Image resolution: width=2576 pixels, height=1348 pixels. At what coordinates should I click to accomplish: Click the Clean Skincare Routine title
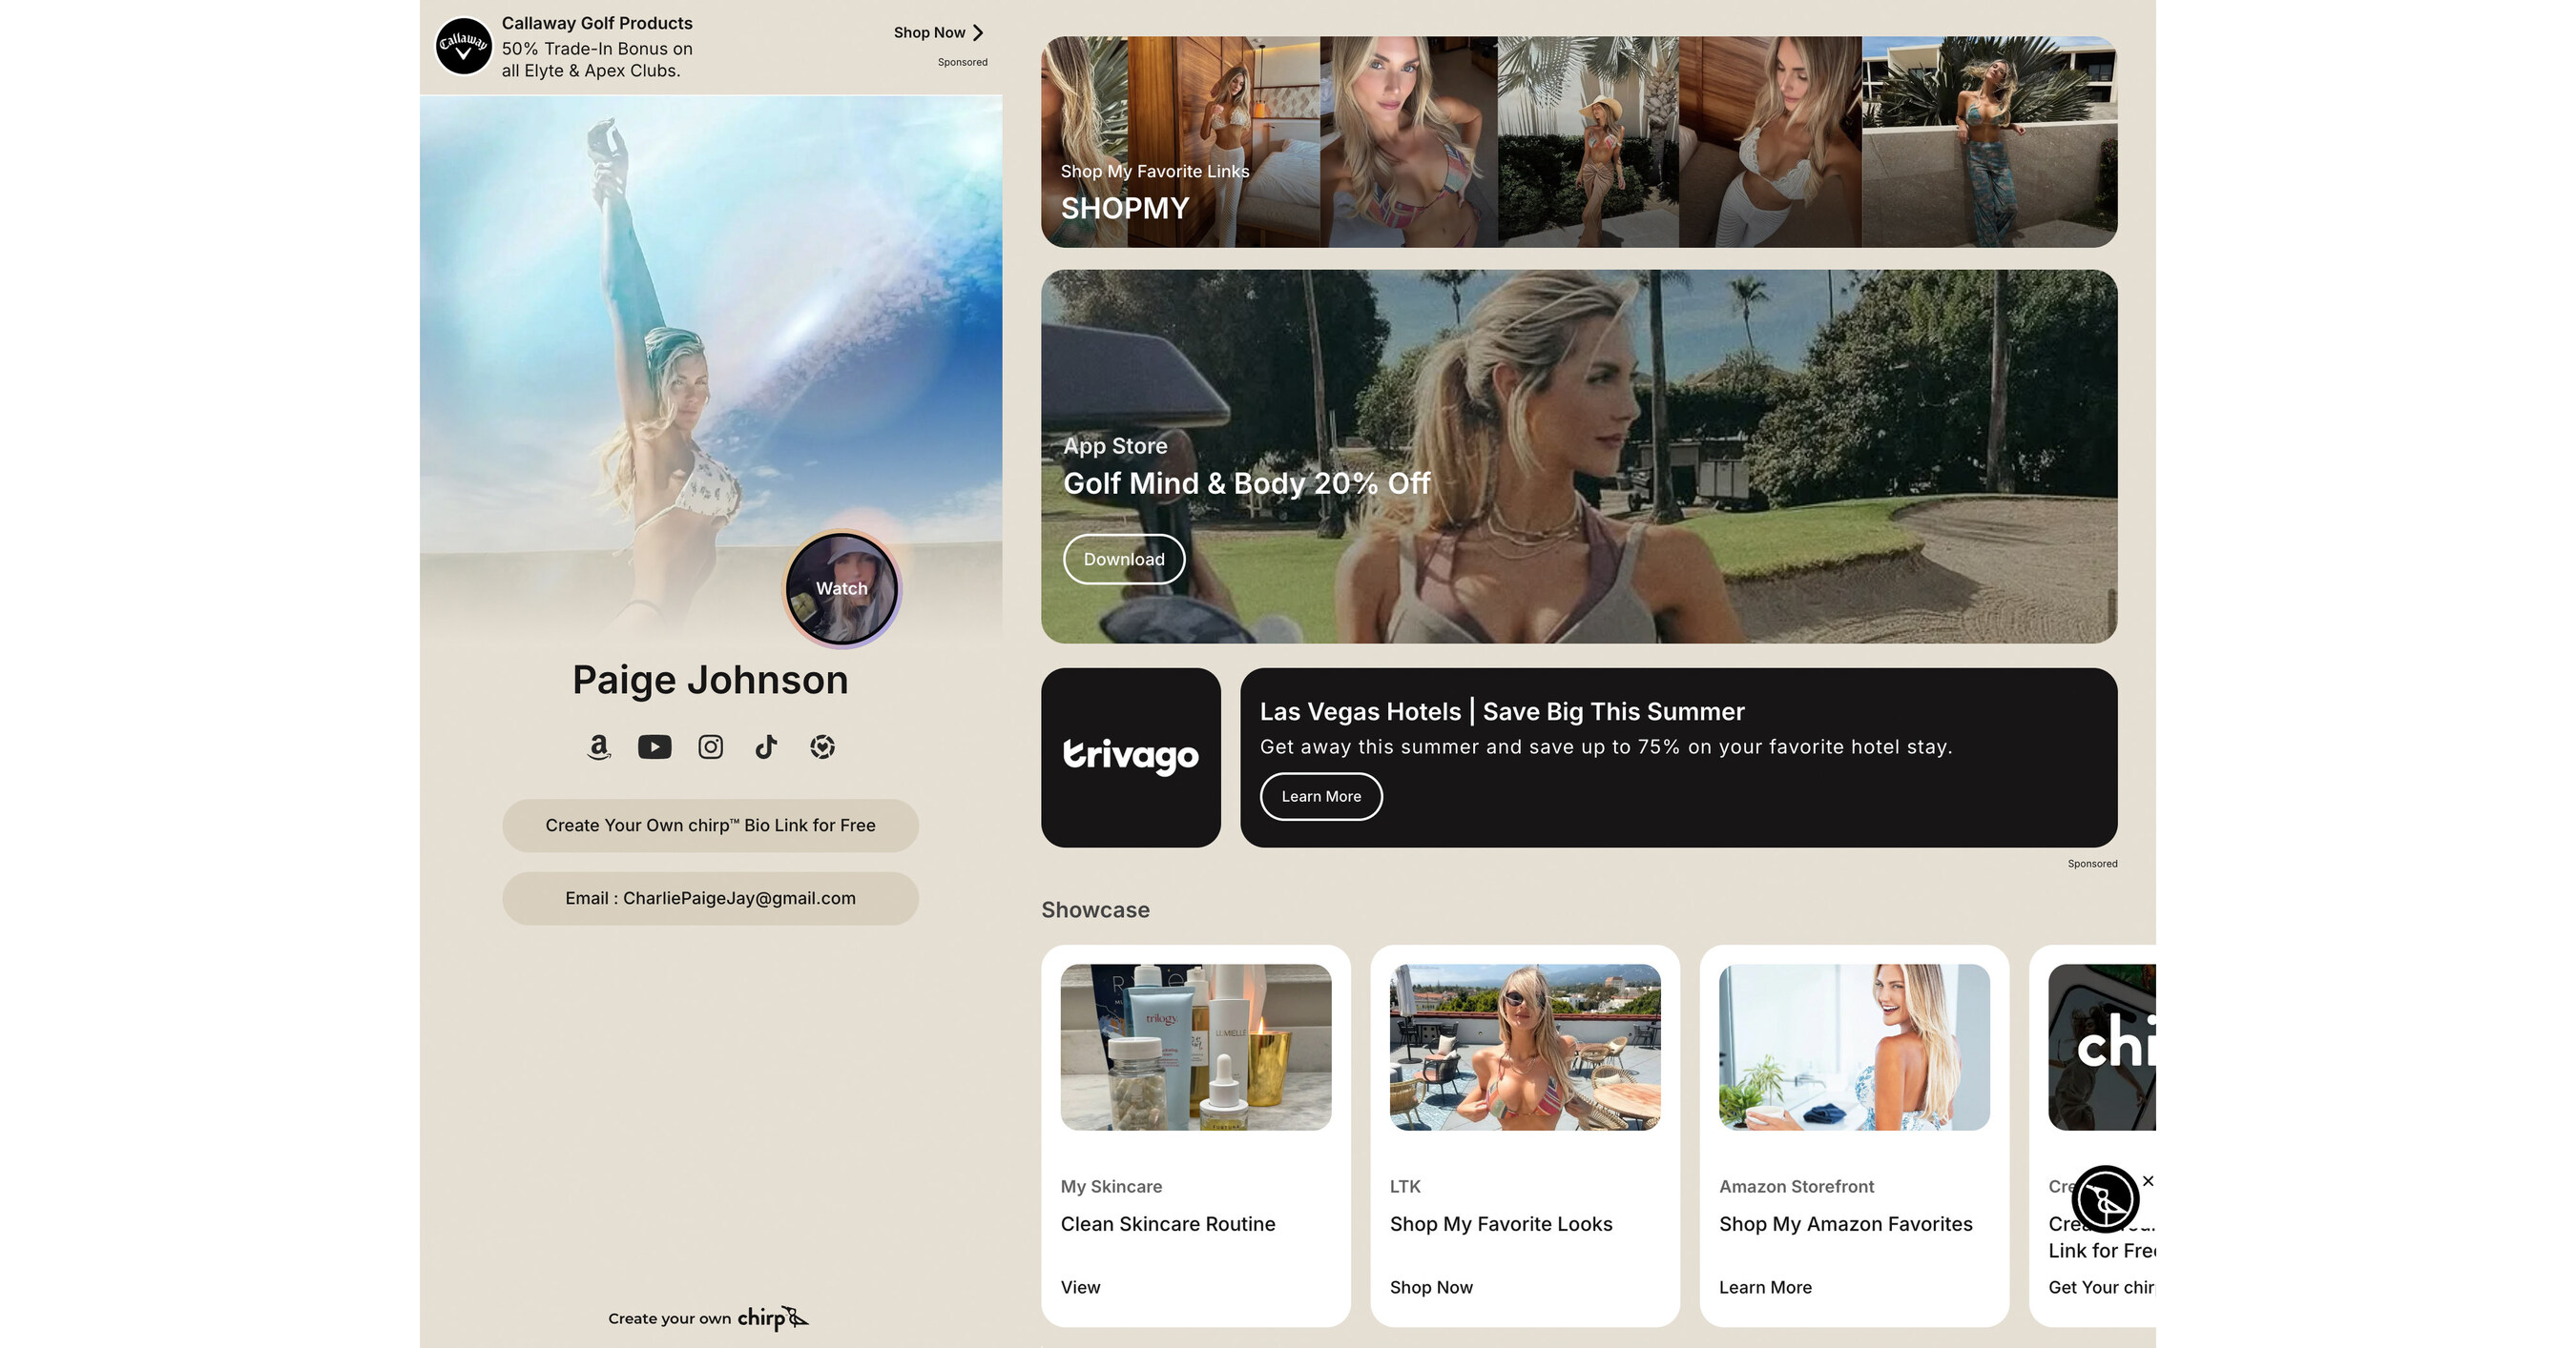point(1168,1224)
